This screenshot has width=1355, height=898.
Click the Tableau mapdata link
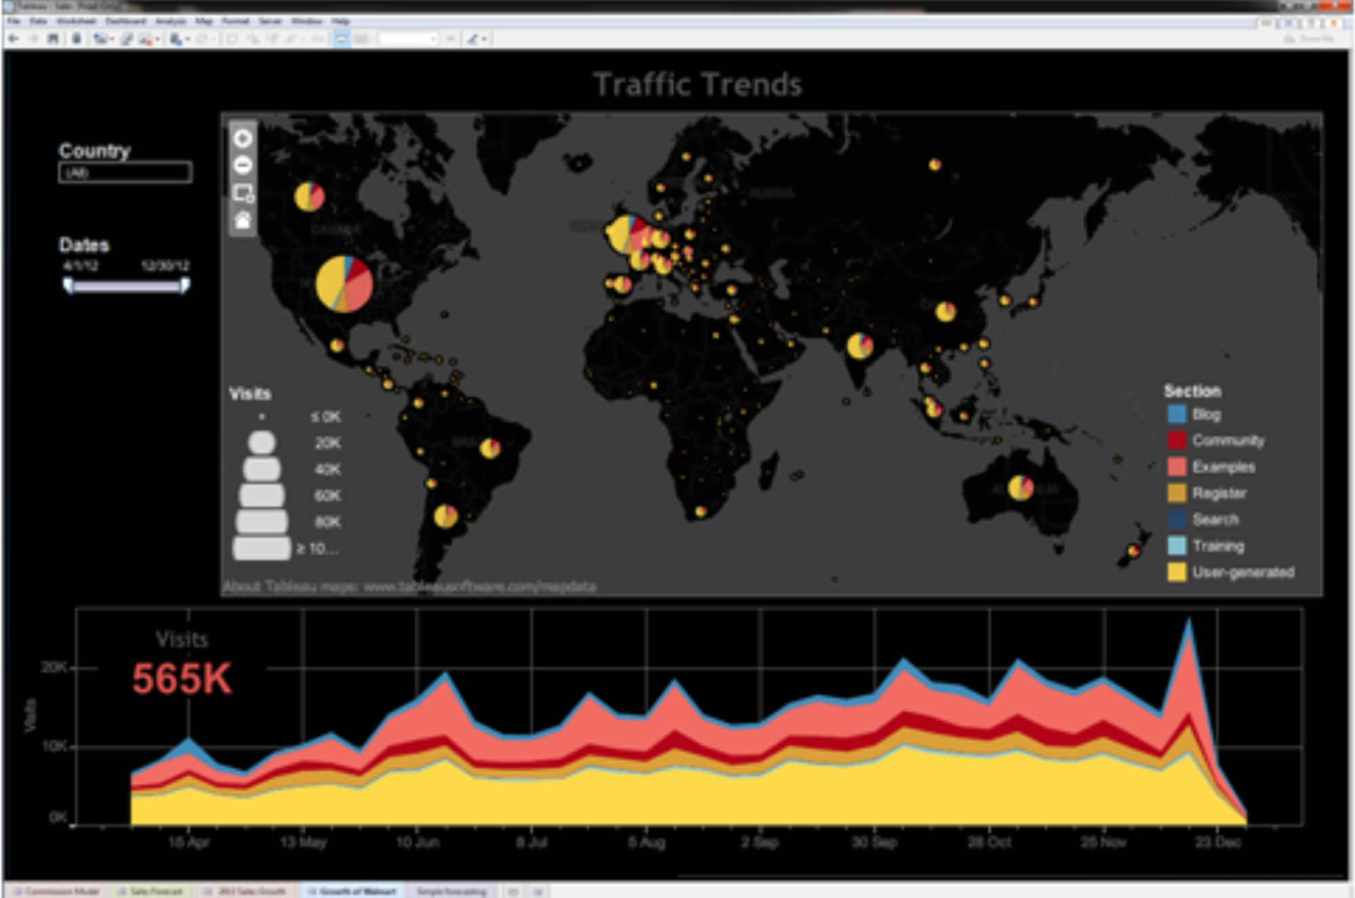(x=479, y=586)
